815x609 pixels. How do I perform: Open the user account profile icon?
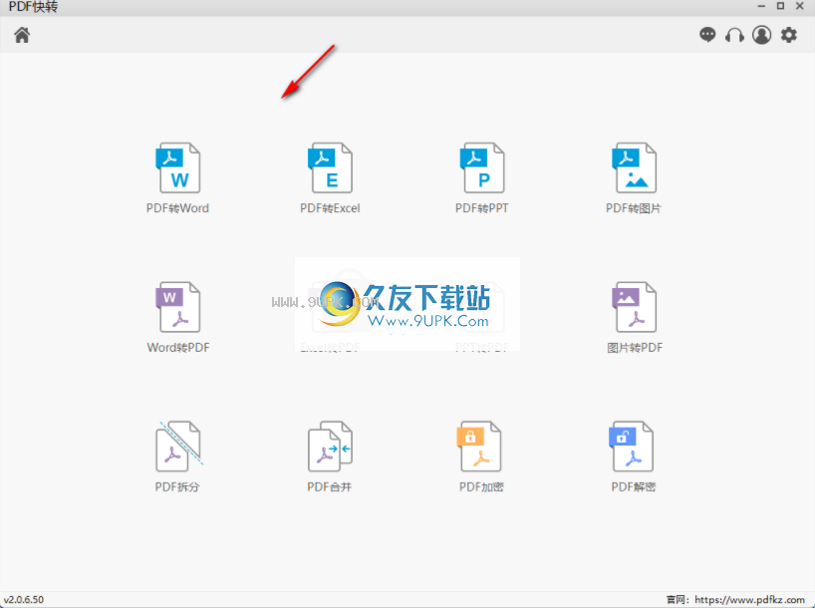click(x=762, y=35)
